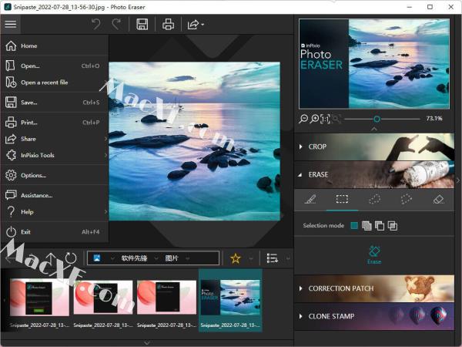Set selection mode to add
This screenshot has width=462, height=347.
coord(367,226)
